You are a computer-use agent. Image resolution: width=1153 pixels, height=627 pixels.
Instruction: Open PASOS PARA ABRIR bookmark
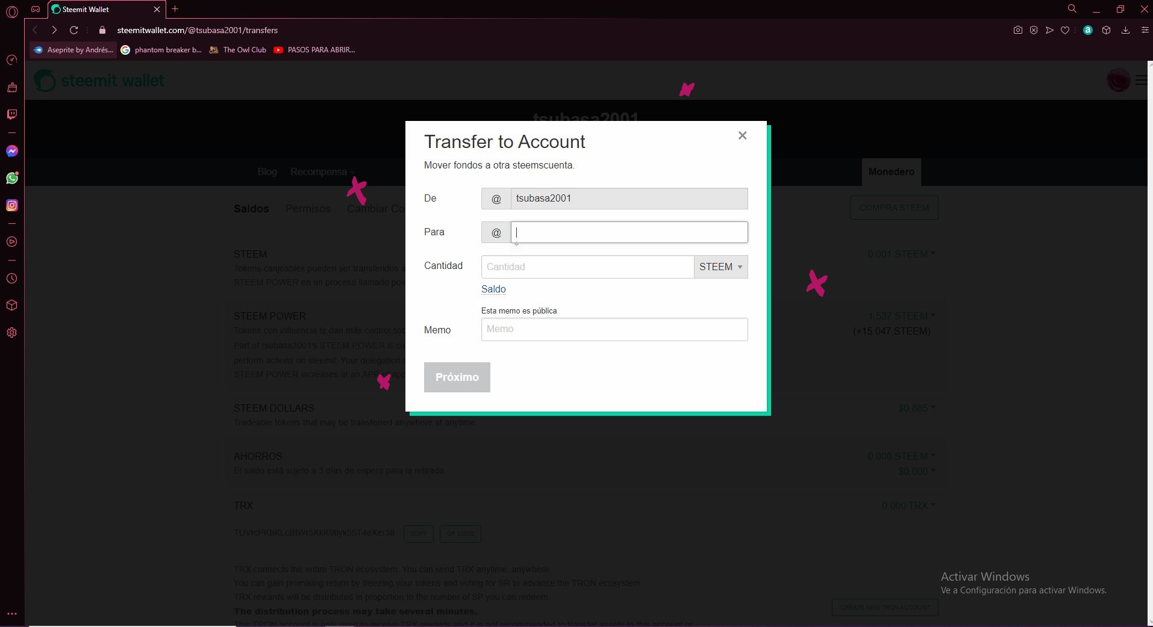[314, 50]
